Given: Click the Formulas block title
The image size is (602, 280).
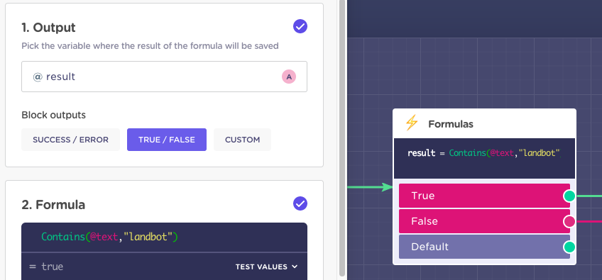Looking at the screenshot, I should click(x=451, y=124).
